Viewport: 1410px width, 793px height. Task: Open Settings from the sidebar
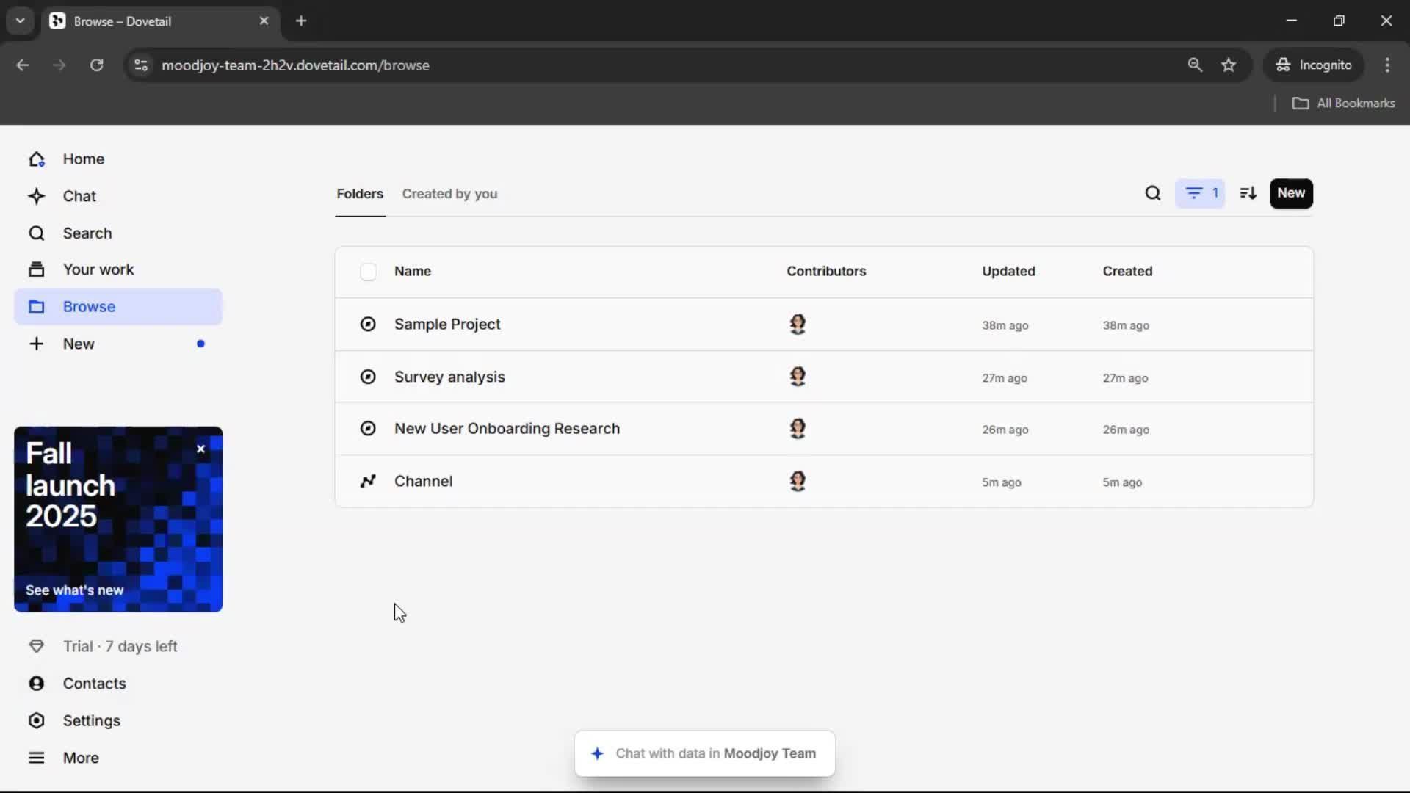point(91,720)
